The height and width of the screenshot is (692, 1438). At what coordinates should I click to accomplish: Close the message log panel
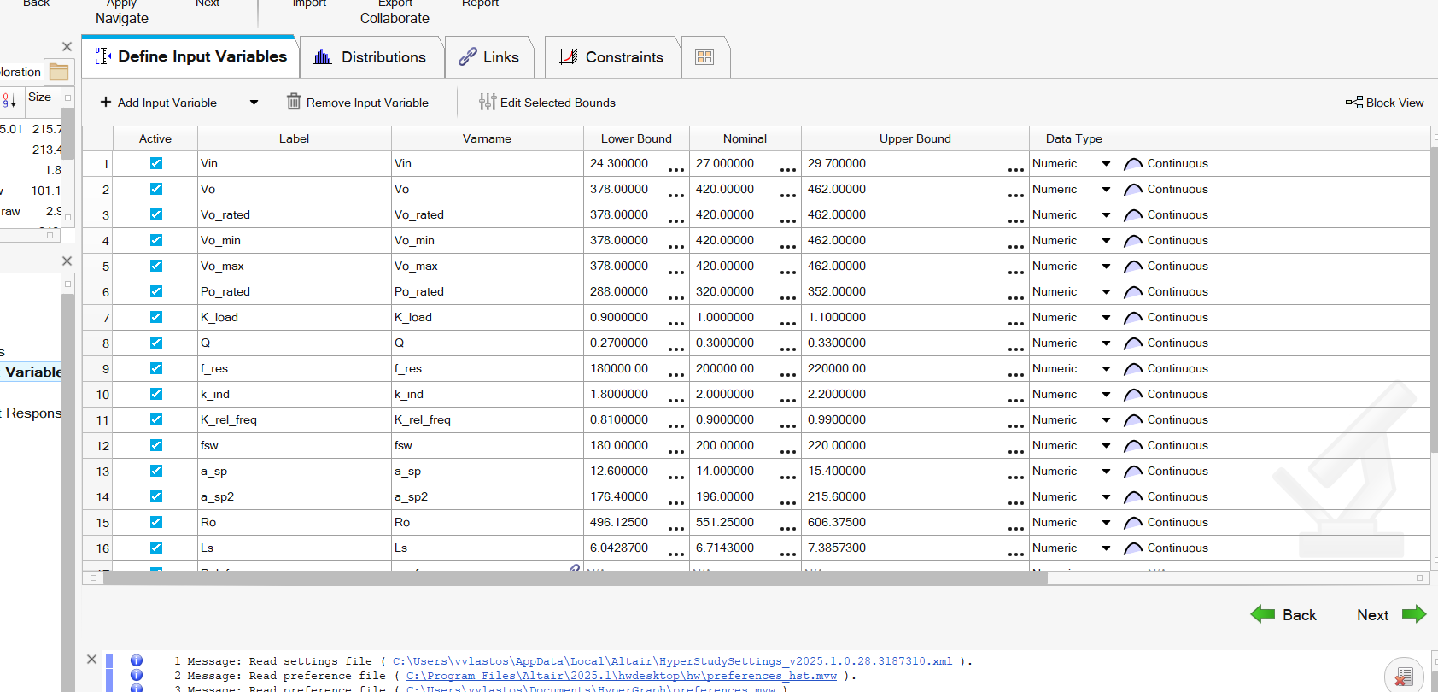pos(92,660)
